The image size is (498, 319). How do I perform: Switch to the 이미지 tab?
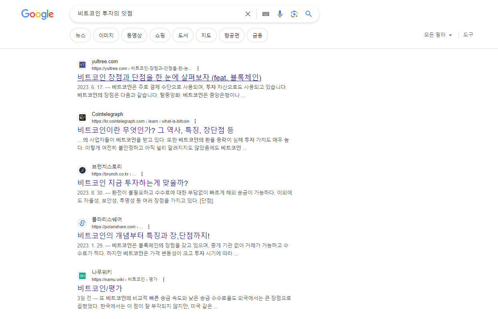pos(106,35)
